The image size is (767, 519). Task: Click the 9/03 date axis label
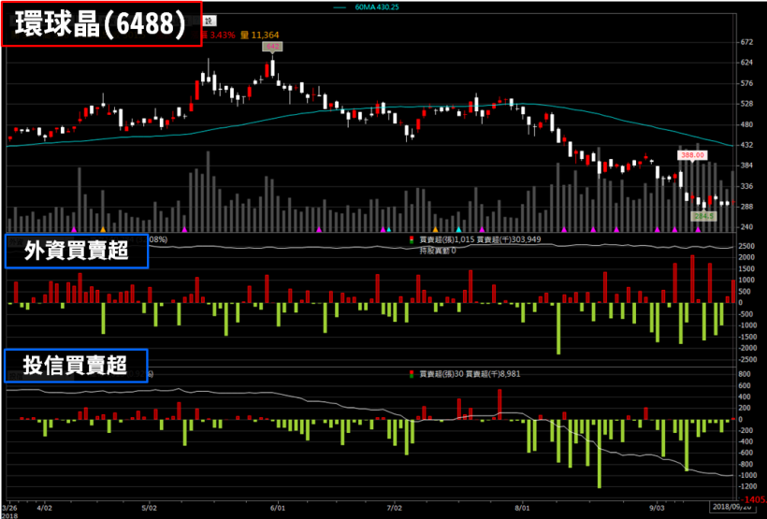(656, 507)
